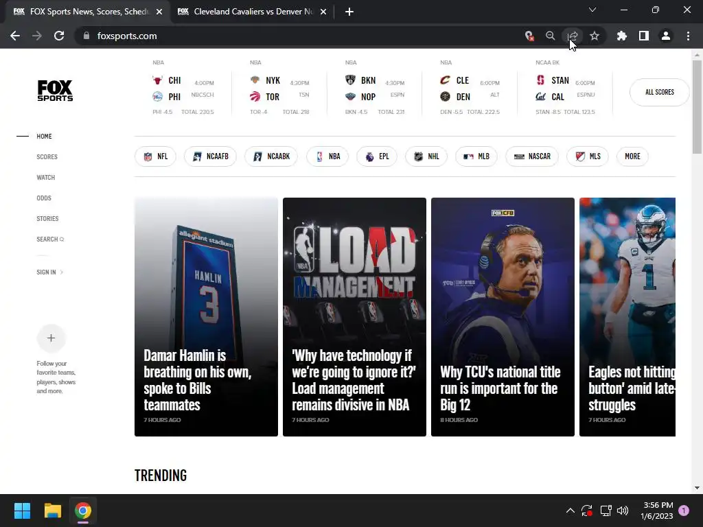Open the notification badge on taskbar

[684, 511]
